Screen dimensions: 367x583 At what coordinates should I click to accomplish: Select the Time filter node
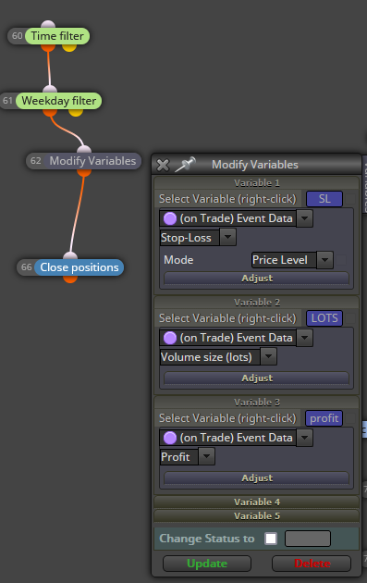tap(57, 36)
